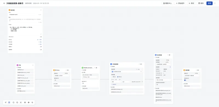This screenshot has height=107, width=219.
Task: Toggle 语音输入 switch in 基本信息
Action: 41,47
